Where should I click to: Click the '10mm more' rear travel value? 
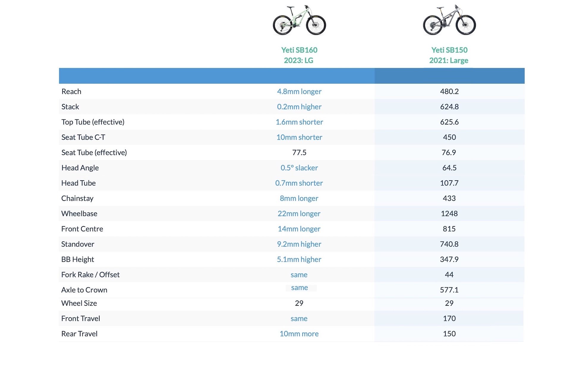pyautogui.click(x=299, y=334)
